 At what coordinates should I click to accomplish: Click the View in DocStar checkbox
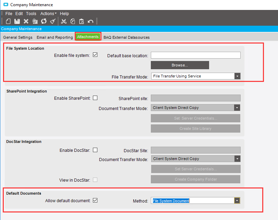click(x=95, y=180)
